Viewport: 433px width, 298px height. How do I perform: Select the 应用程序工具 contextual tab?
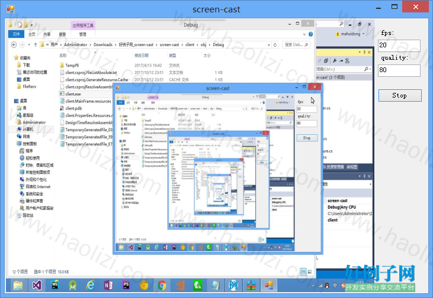[x=83, y=25]
